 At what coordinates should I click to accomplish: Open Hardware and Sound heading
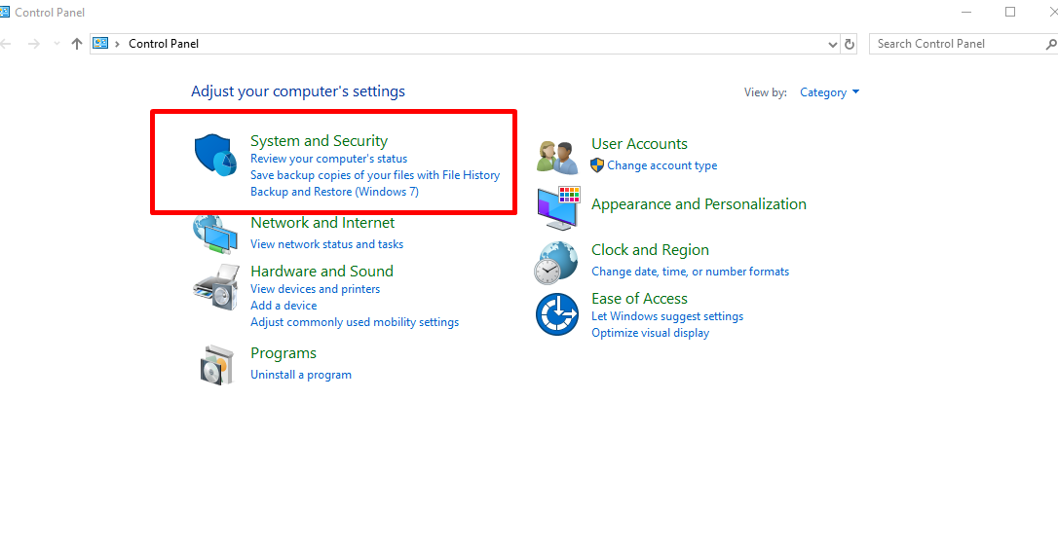point(321,271)
